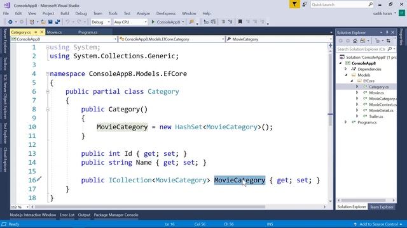Expand the Movie.cs node arrow

357,92
